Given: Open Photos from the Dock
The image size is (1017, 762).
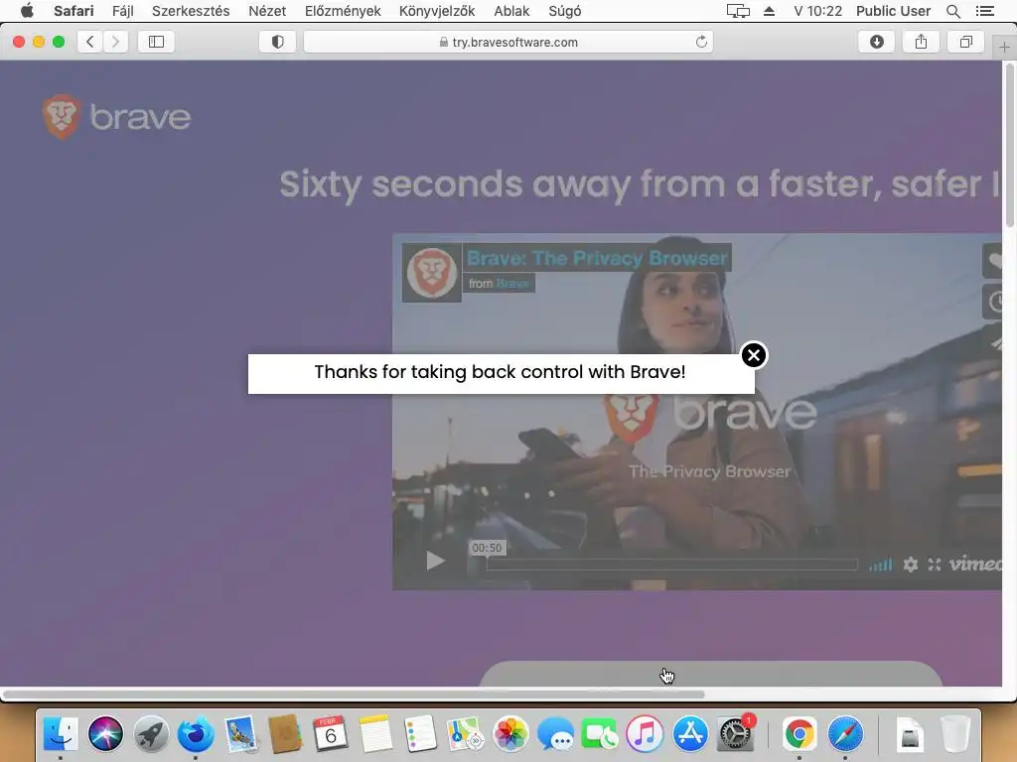Looking at the screenshot, I should (510, 734).
